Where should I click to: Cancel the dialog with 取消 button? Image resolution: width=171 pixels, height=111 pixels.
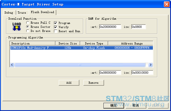pos(136,106)
